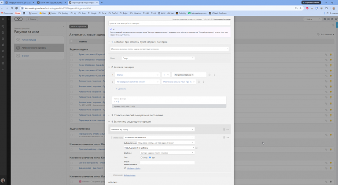The image size is (338, 185).
Task: Expand section '3. Ставить сценарий в очередь'
Action: pyautogui.click(x=109, y=115)
